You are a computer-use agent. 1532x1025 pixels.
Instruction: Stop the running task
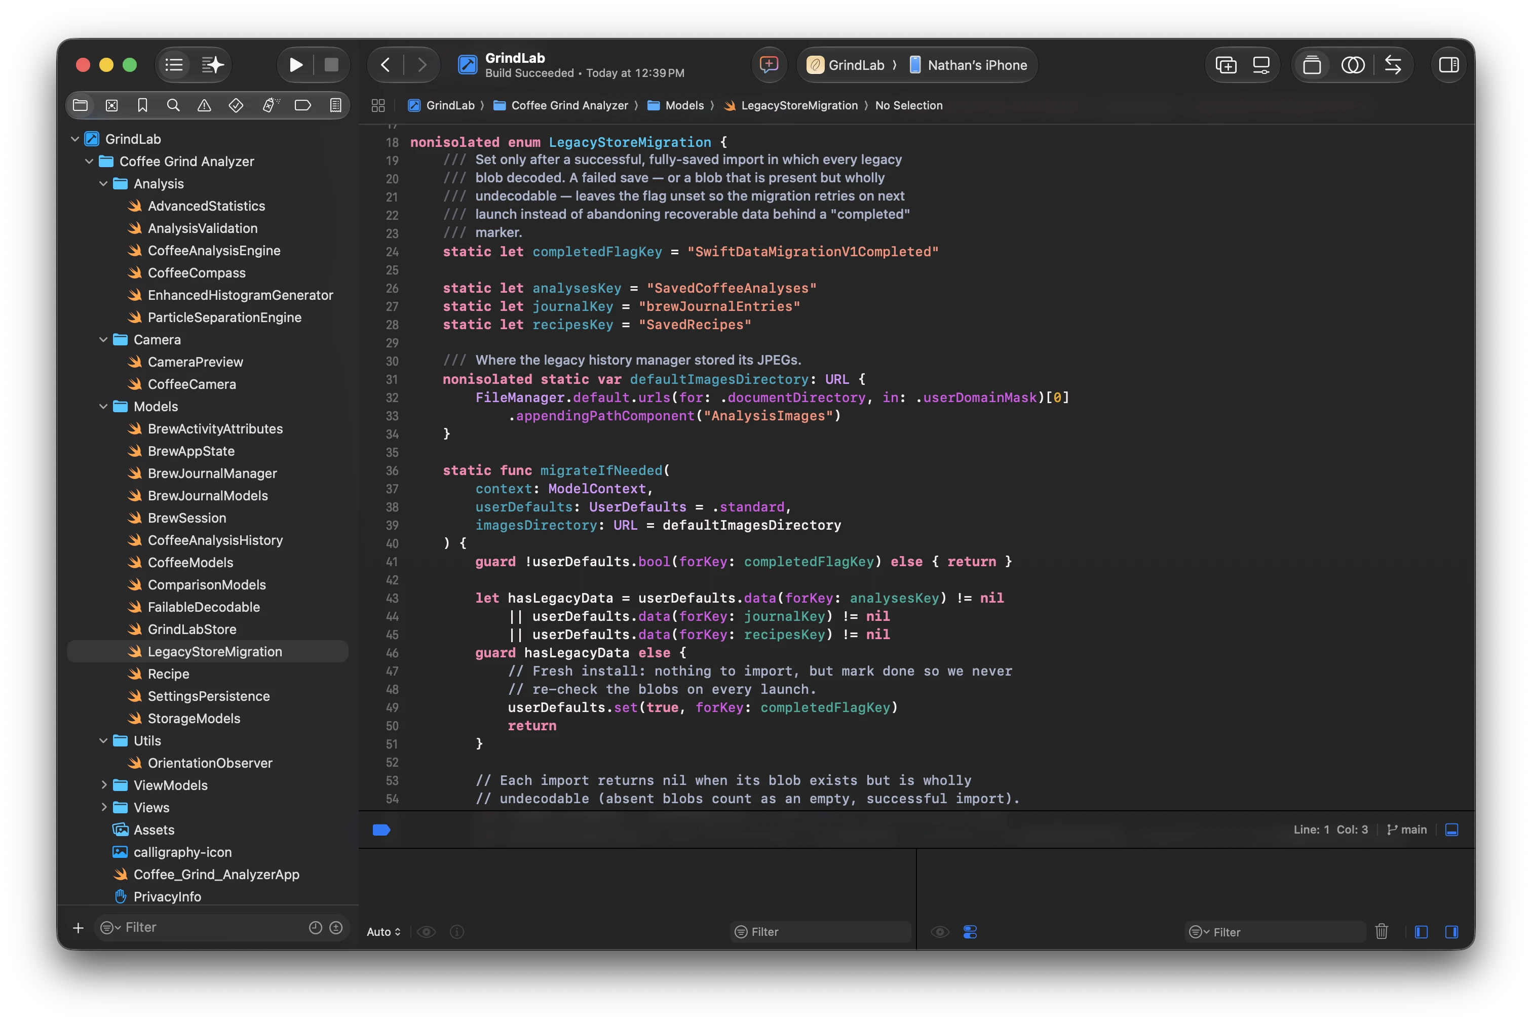pos(331,65)
